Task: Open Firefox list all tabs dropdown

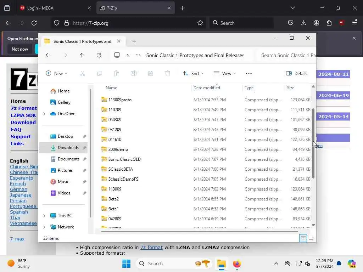Action: point(292,8)
